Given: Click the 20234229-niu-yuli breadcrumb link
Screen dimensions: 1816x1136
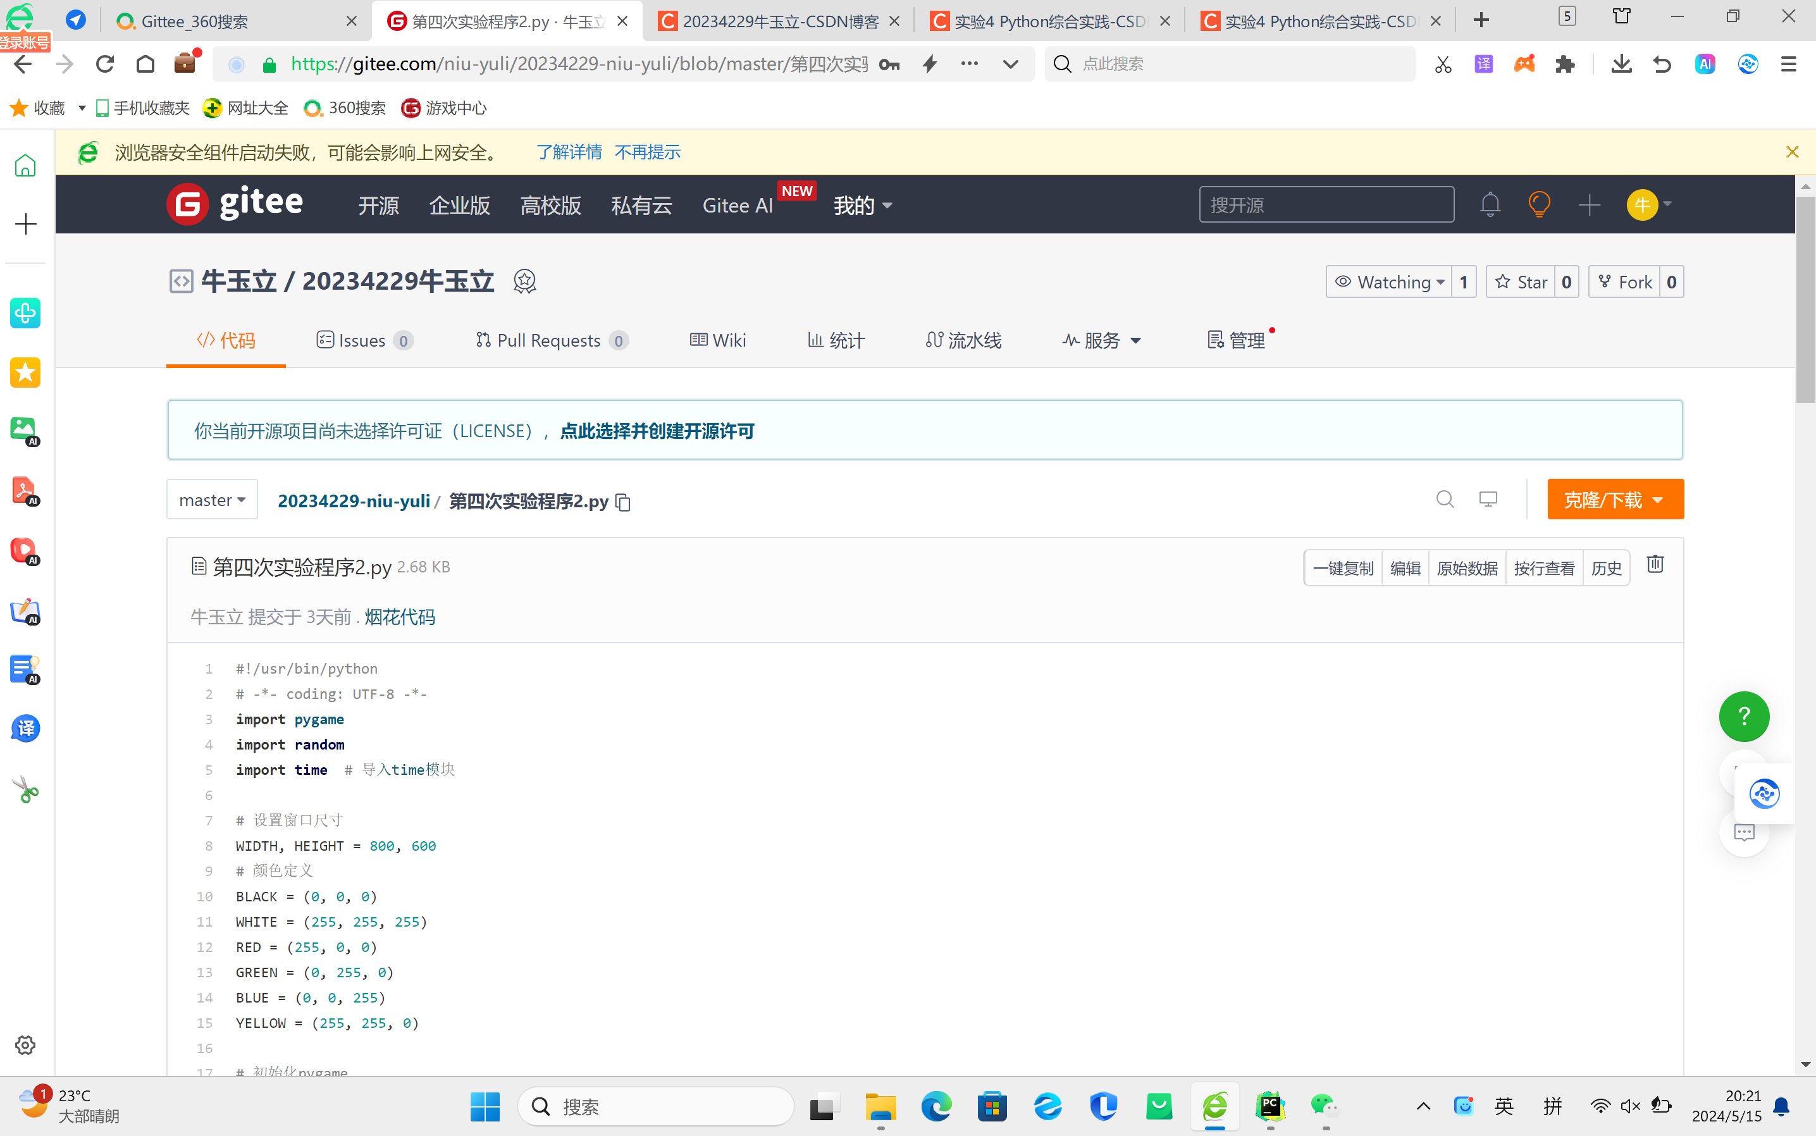Looking at the screenshot, I should click(x=354, y=501).
